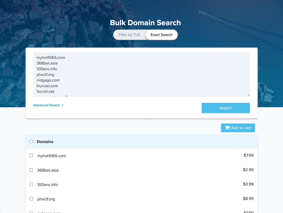
Task: Click the Search button
Action: (x=226, y=108)
